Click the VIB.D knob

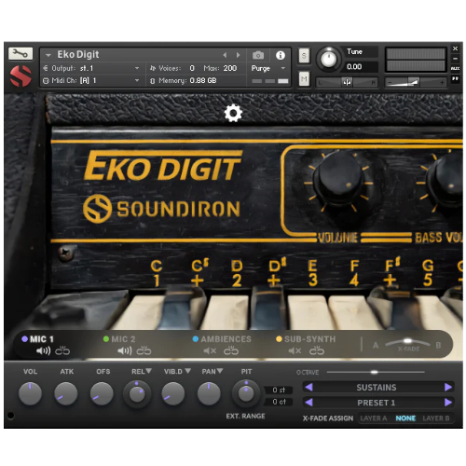point(173,393)
